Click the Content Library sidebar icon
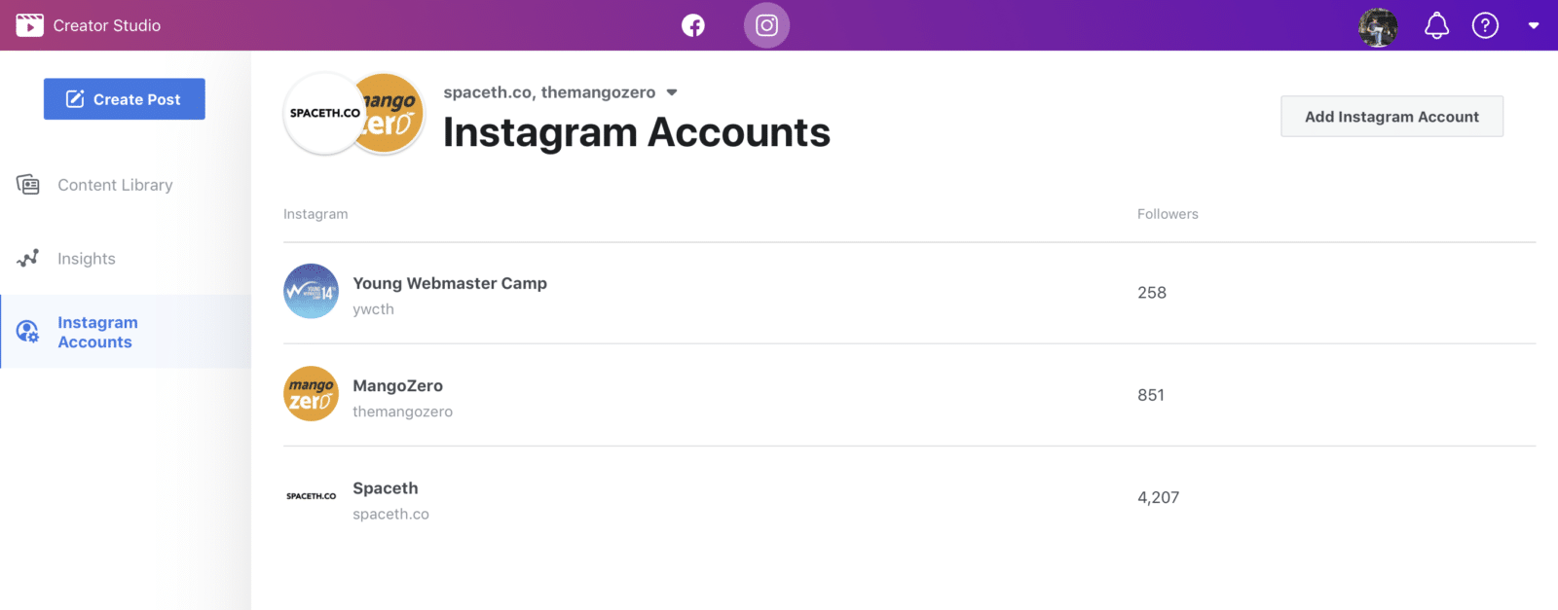 point(28,185)
